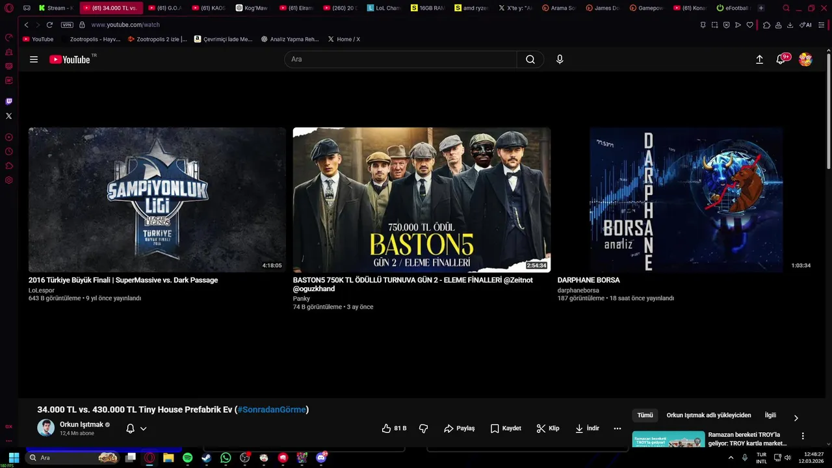Open WhatsApp from the Windows taskbar
Image resolution: width=832 pixels, height=468 pixels.
click(226, 458)
